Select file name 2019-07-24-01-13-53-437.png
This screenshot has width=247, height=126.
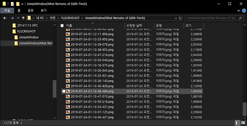(x=92, y=107)
